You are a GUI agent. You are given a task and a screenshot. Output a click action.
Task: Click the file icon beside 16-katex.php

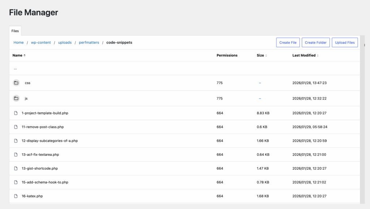15,196
